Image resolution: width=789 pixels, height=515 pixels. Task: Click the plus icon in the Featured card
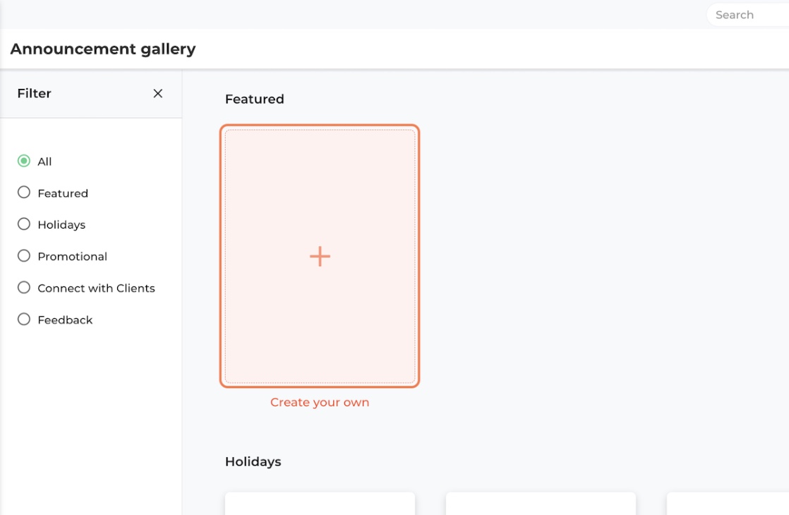pos(320,257)
